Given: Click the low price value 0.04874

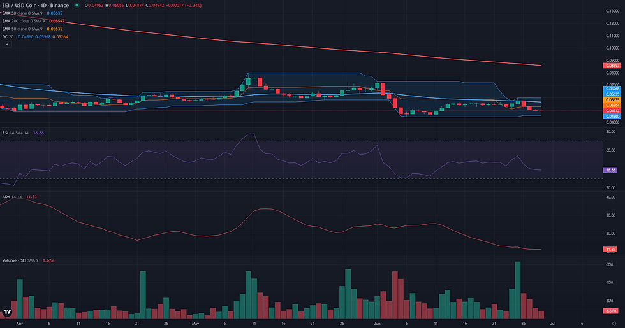Looking at the screenshot, I should tap(136, 6).
